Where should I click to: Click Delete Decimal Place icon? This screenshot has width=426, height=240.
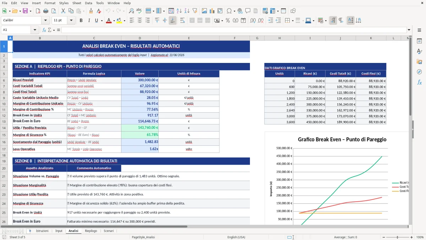(x=261, y=21)
